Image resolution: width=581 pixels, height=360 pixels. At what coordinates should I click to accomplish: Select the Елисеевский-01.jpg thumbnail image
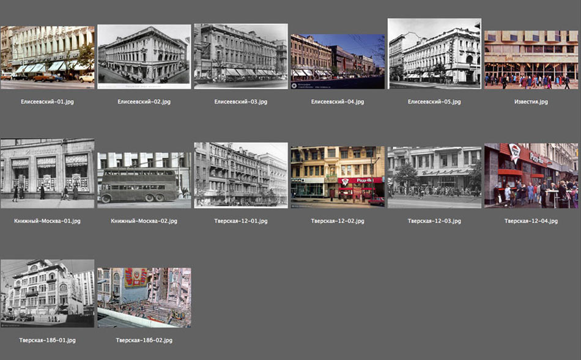point(47,57)
